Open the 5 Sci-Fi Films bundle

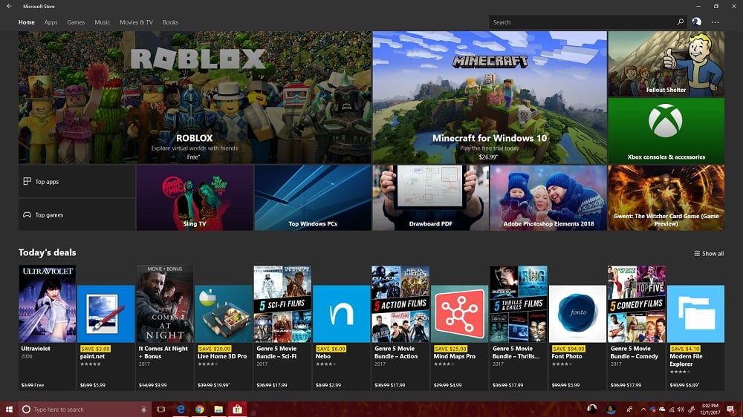coord(282,303)
